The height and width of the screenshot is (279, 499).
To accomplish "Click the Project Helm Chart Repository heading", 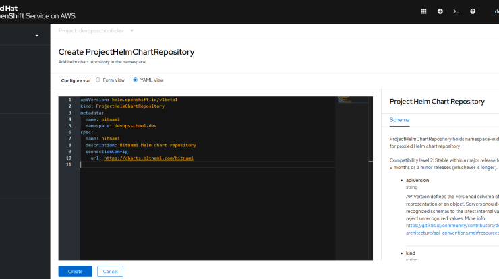I will click(x=437, y=102).
